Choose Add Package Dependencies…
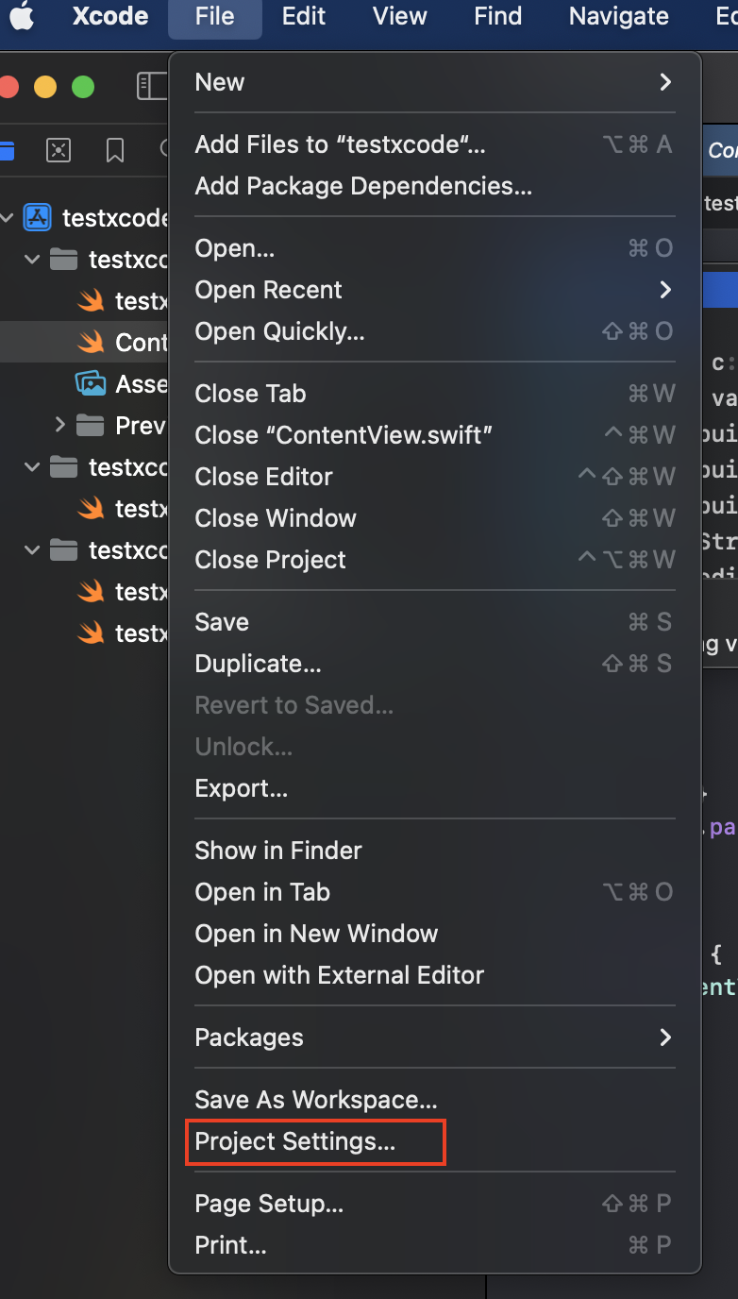 coord(435,186)
